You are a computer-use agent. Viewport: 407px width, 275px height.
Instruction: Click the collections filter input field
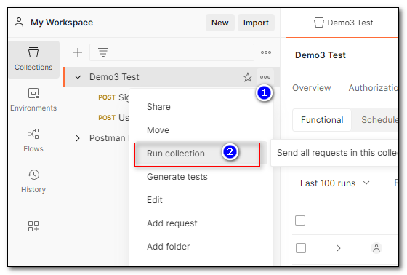point(172,52)
